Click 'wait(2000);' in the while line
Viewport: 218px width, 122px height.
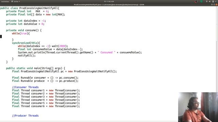point(60,46)
